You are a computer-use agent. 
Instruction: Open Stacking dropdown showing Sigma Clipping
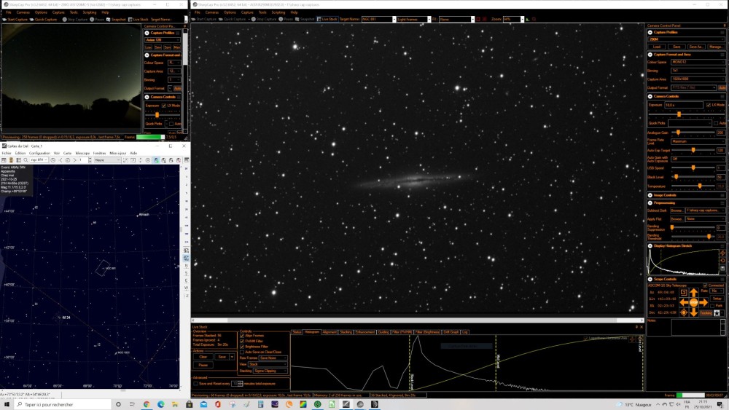[x=270, y=371]
